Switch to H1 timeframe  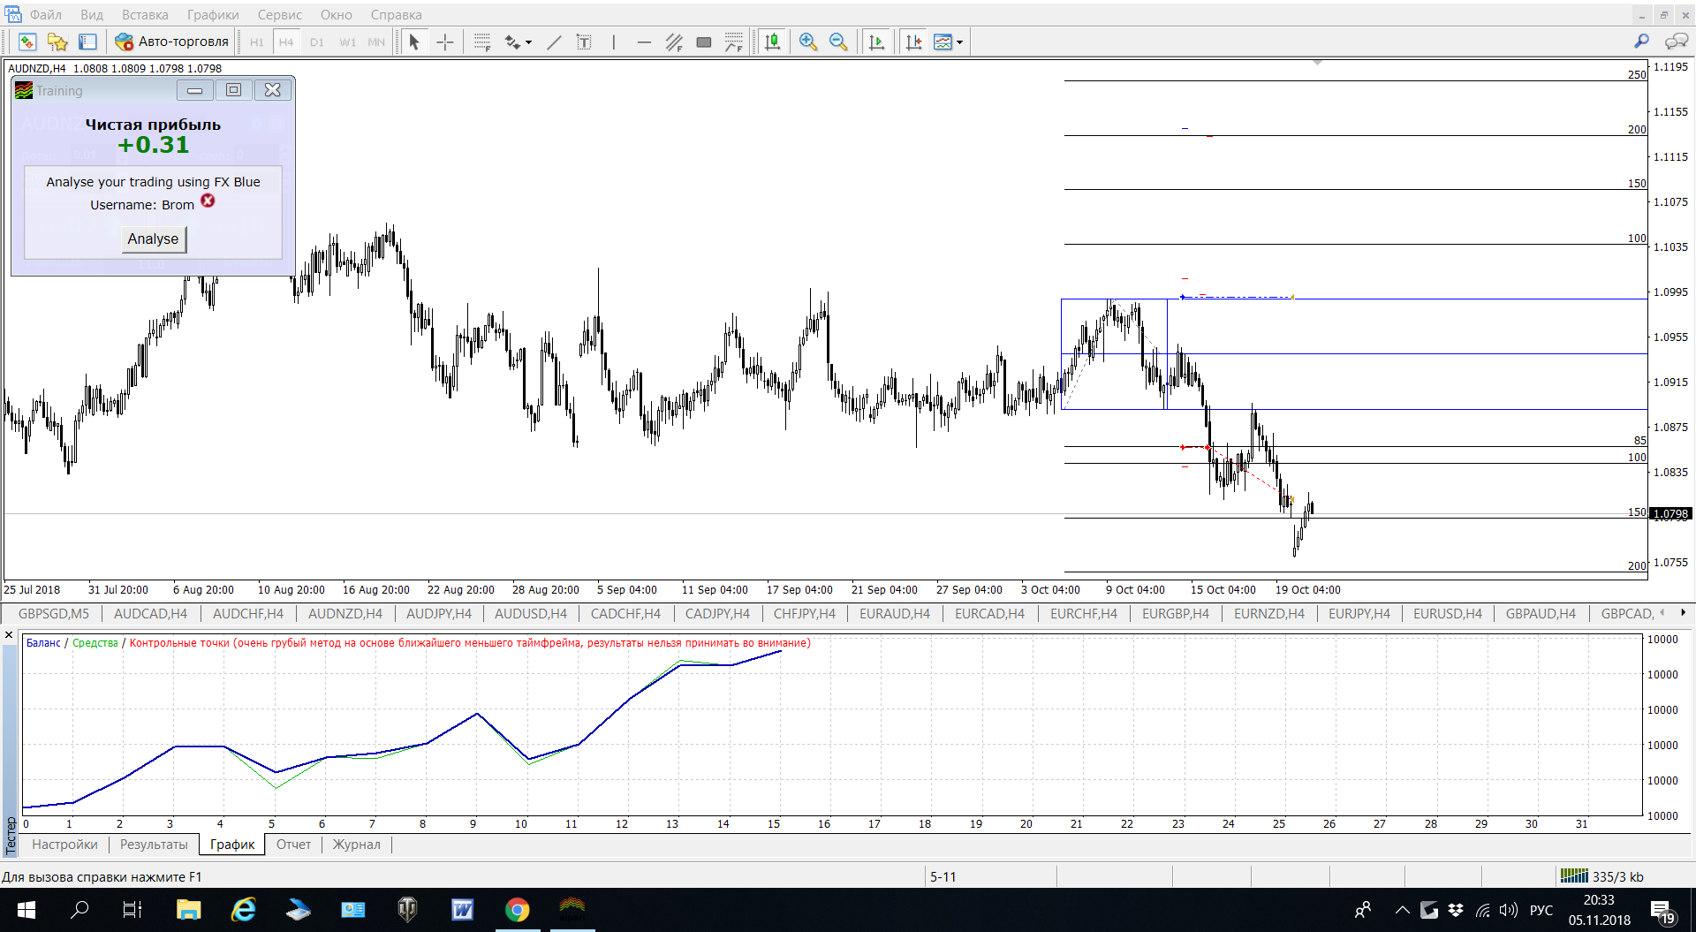coord(256,42)
